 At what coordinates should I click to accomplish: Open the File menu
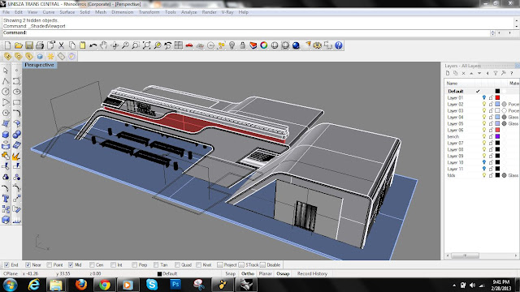pos(6,12)
